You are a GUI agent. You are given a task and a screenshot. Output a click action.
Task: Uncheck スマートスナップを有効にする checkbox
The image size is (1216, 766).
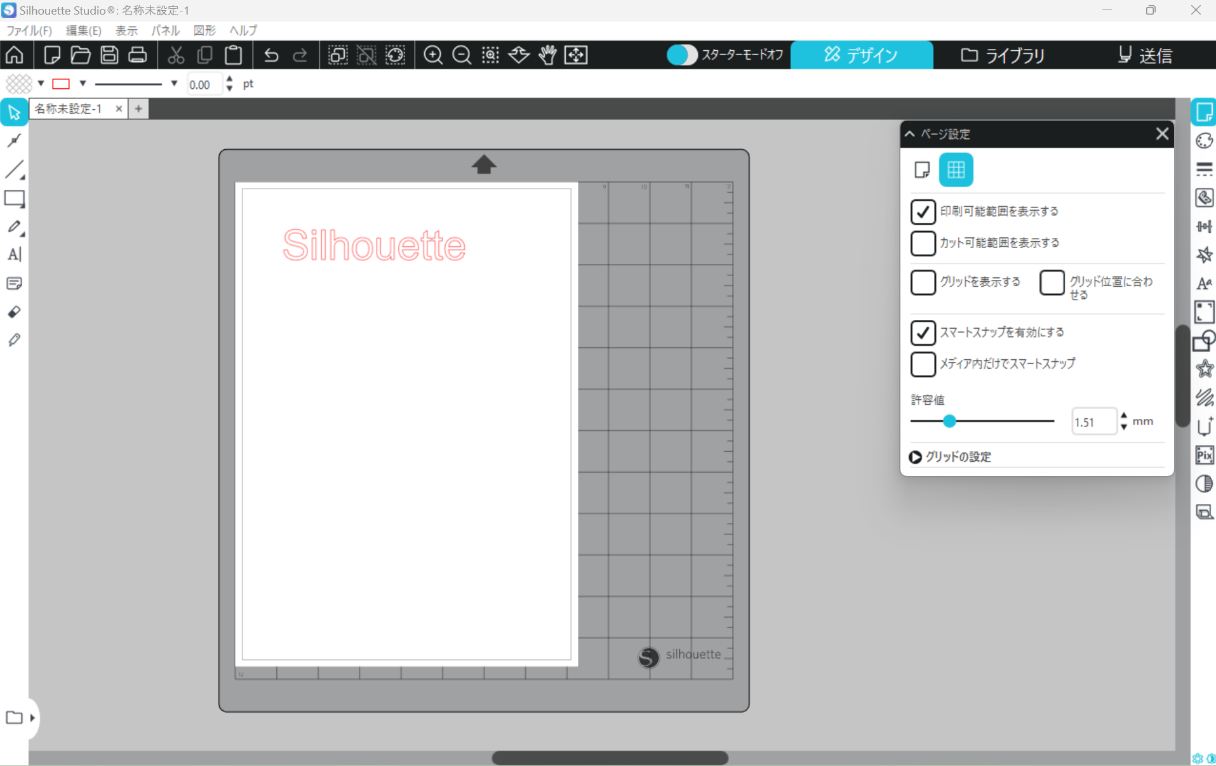[923, 333]
